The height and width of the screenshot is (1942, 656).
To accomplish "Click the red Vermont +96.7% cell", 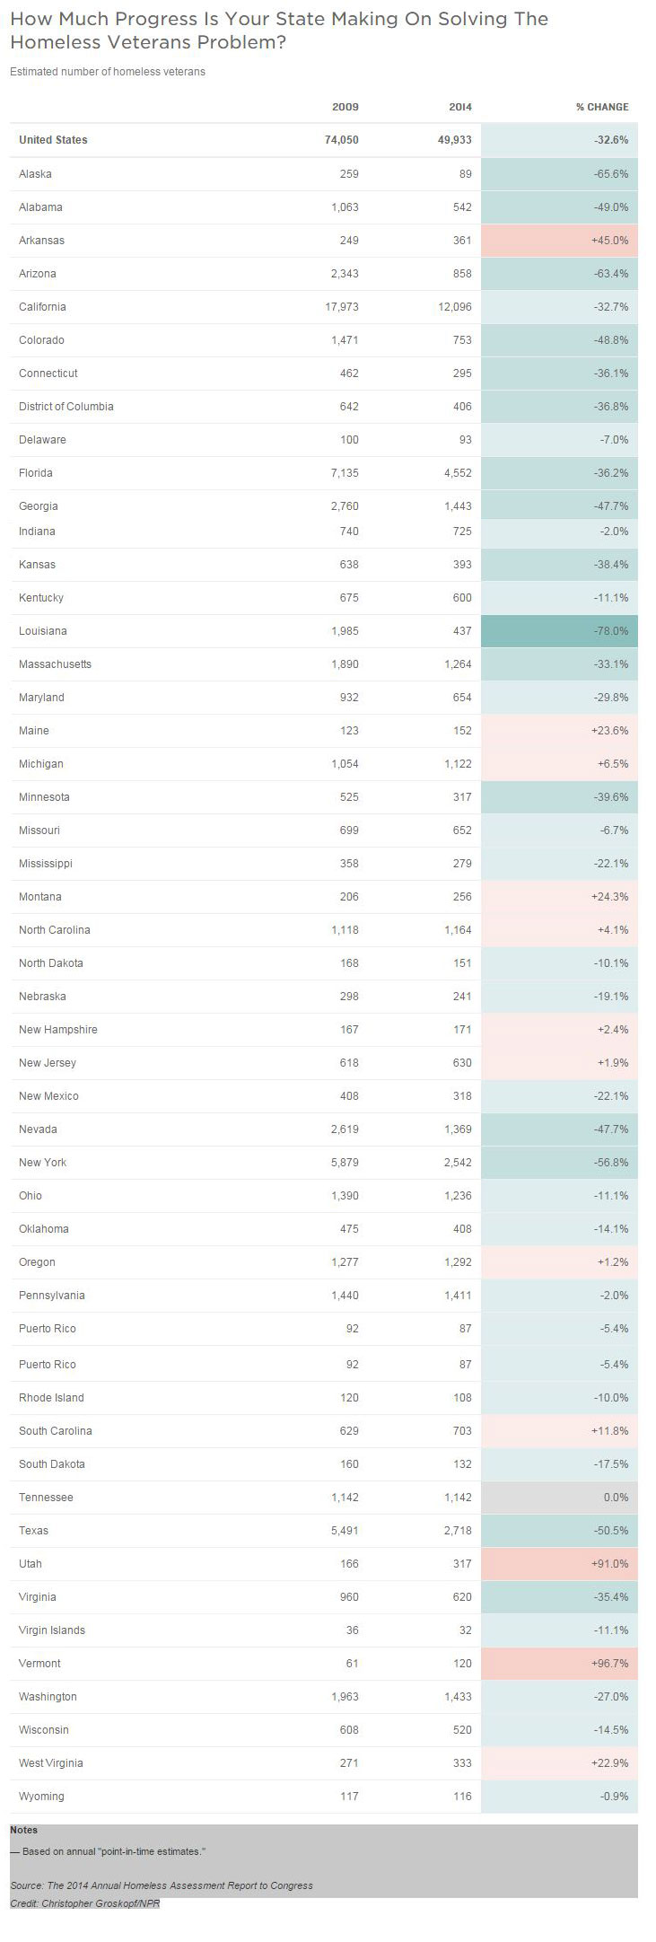I will click(x=559, y=1664).
